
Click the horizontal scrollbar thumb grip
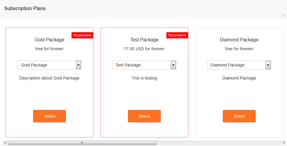click(82, 143)
